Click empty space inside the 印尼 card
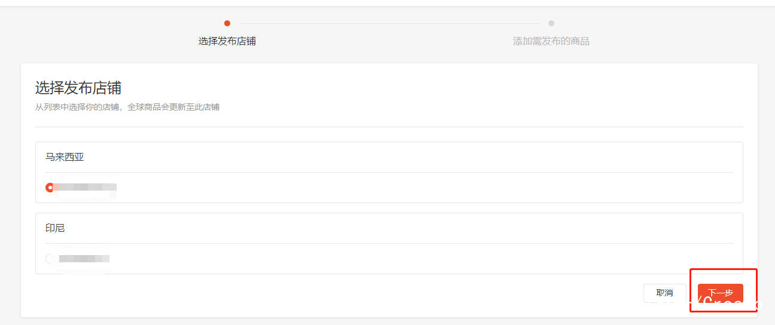This screenshot has height=325, width=775. (x=419, y=259)
